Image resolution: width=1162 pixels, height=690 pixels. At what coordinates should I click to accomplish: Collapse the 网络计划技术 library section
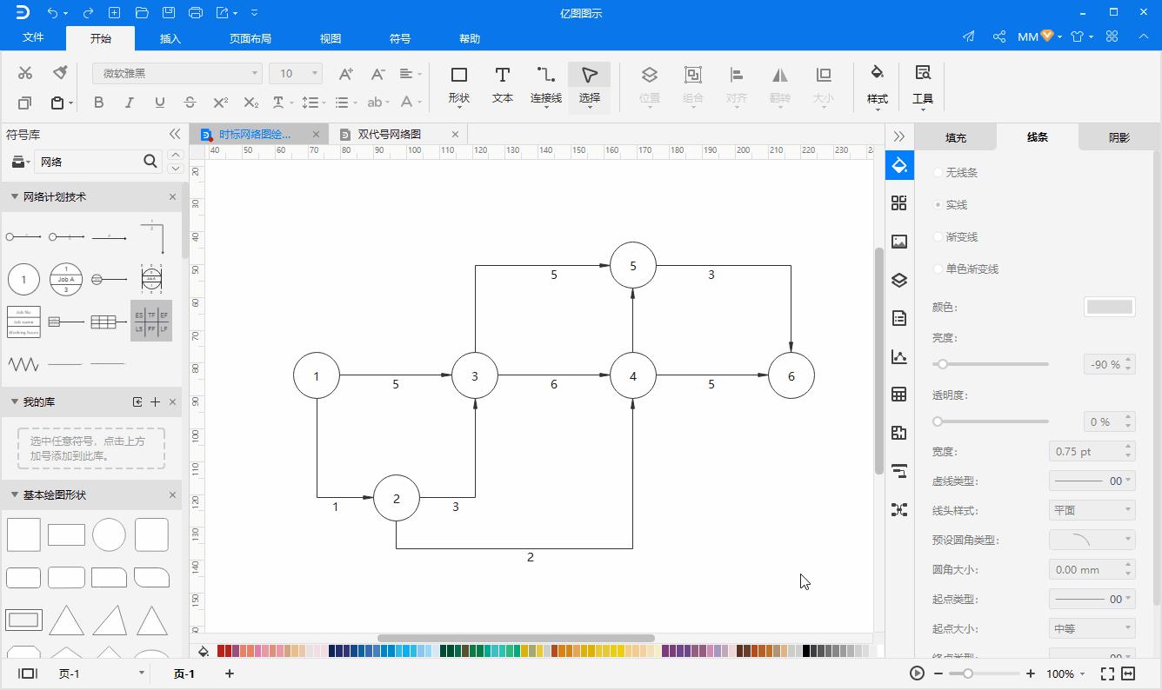[x=14, y=196]
